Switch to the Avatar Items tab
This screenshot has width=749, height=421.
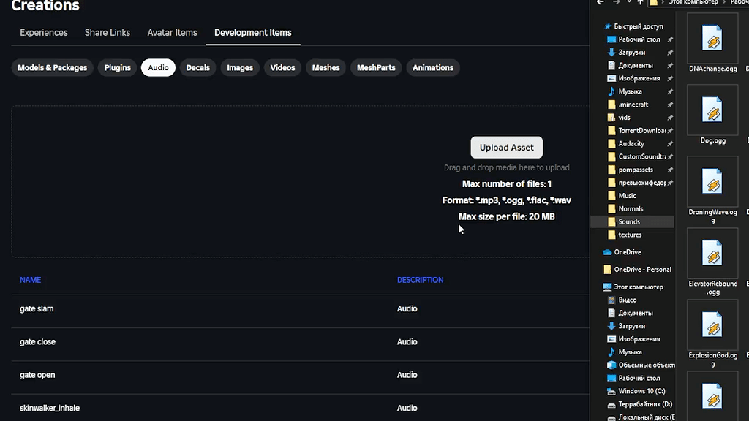coord(172,32)
